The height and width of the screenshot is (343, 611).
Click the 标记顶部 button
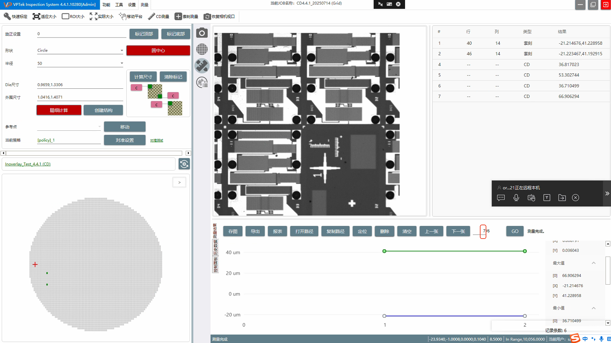(x=144, y=34)
